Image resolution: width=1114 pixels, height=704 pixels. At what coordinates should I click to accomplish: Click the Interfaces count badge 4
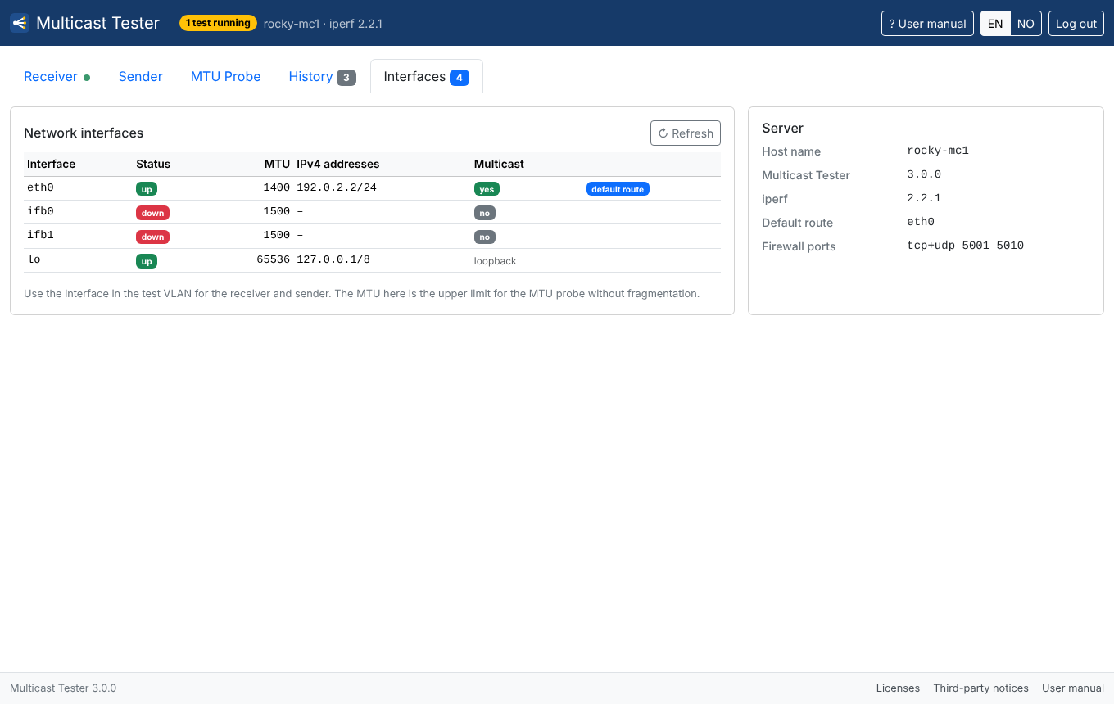460,78
